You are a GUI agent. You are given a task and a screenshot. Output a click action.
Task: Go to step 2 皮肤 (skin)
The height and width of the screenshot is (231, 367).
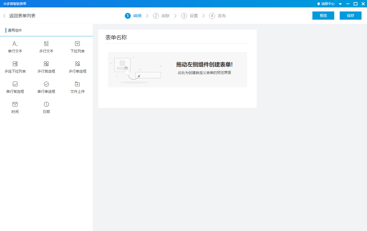pos(161,16)
